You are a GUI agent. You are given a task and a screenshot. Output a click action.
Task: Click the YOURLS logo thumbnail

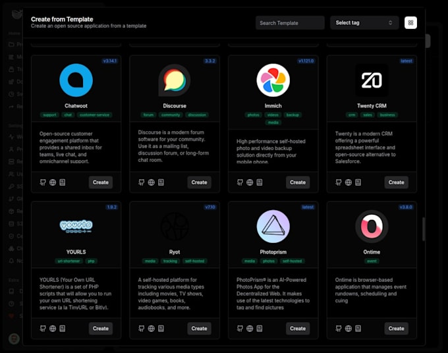[76, 227]
